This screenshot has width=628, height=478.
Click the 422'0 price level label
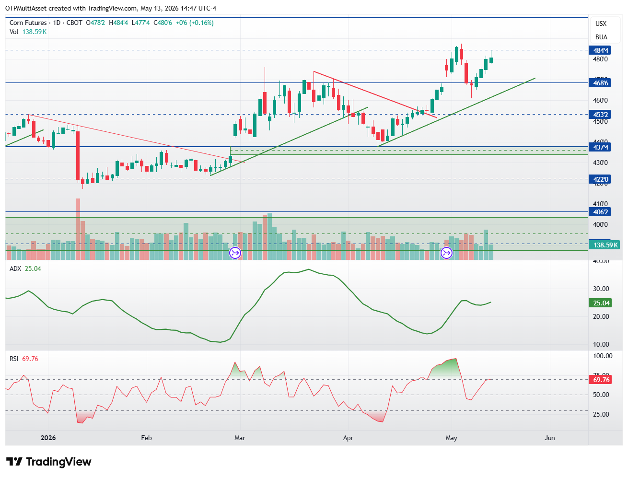click(x=601, y=179)
